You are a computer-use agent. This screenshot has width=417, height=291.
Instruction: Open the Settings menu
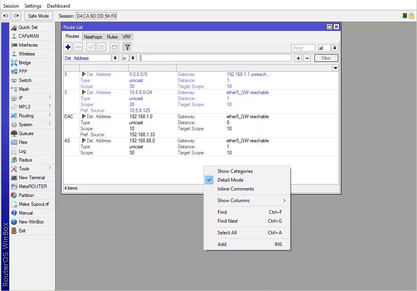[x=33, y=6]
